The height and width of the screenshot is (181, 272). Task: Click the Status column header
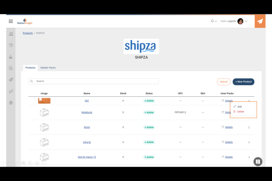pyautogui.click(x=149, y=94)
